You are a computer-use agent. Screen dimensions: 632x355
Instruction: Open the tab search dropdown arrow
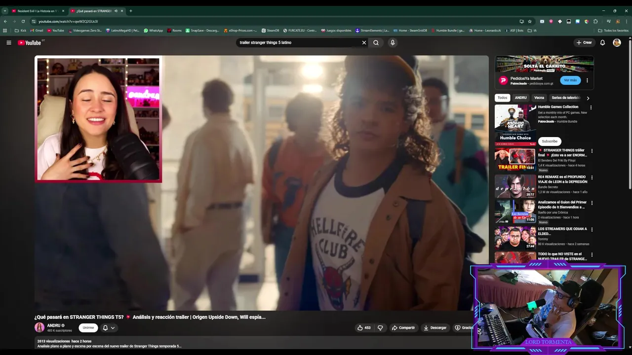point(4,11)
